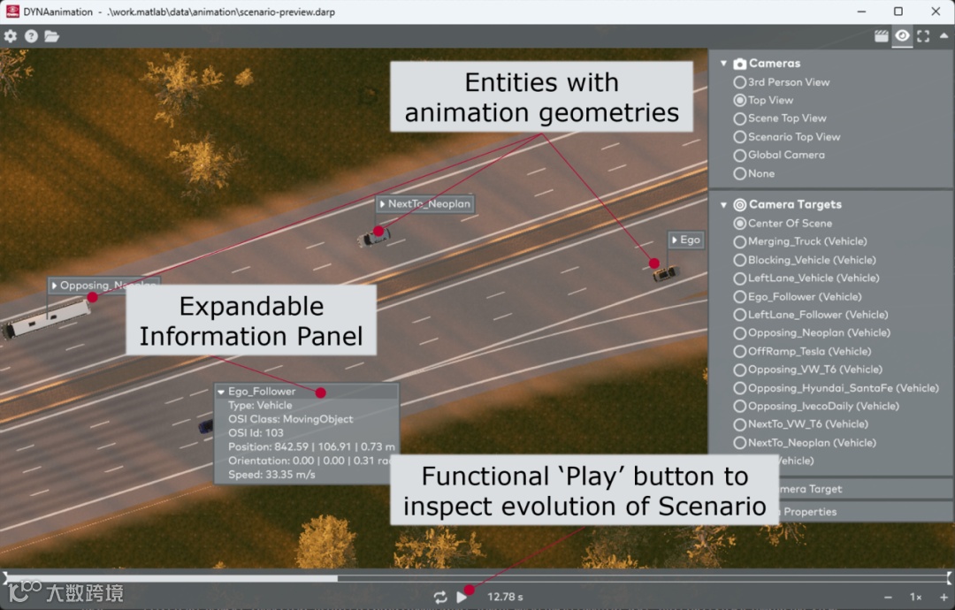Select Center Of Scene camera target
Viewport: 955px width, 610px height.
click(x=783, y=224)
